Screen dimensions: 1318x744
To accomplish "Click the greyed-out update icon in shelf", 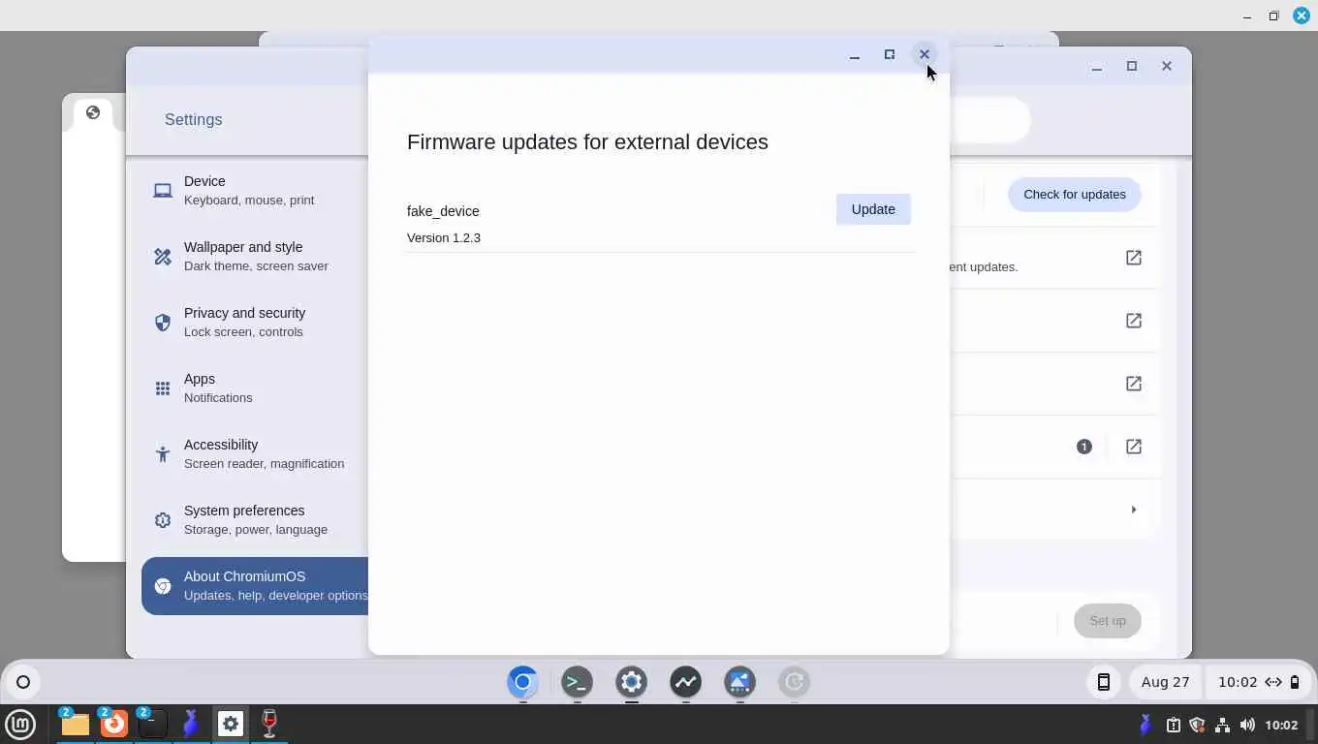I will (x=794, y=682).
